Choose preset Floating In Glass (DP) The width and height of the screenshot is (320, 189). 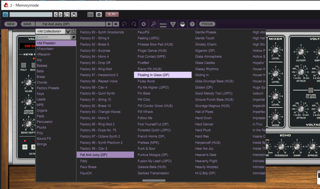(x=162, y=75)
